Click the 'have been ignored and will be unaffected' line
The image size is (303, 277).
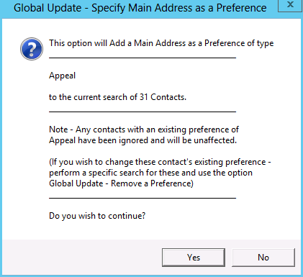[x=157, y=140]
